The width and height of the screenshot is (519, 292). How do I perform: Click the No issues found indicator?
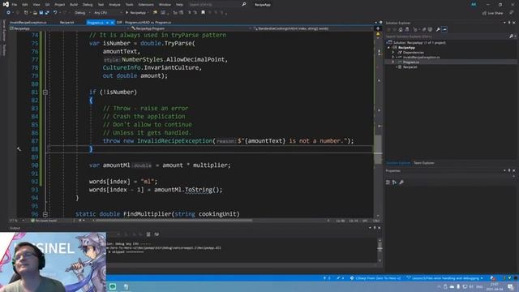pos(44,221)
